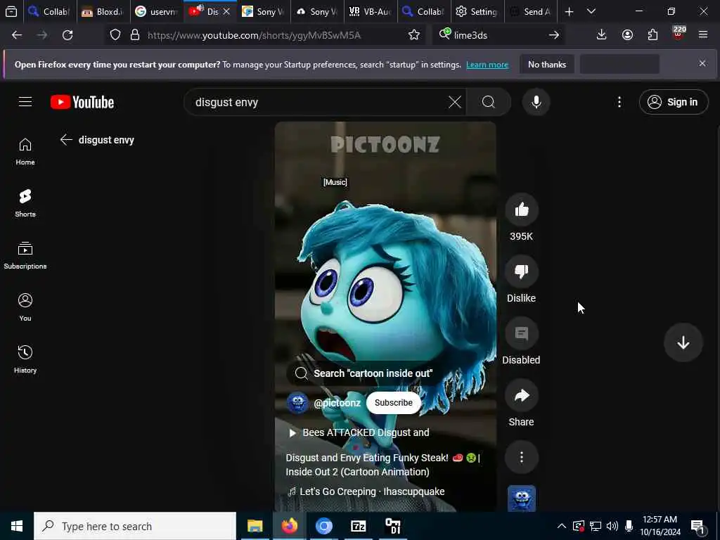This screenshot has height=540, width=720.
Task: Open Firefox View tab icon
Action: pyautogui.click(x=11, y=12)
